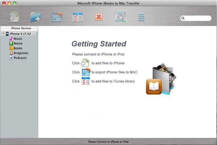Open the magnifier search files toolbar icon

[x=120, y=17]
